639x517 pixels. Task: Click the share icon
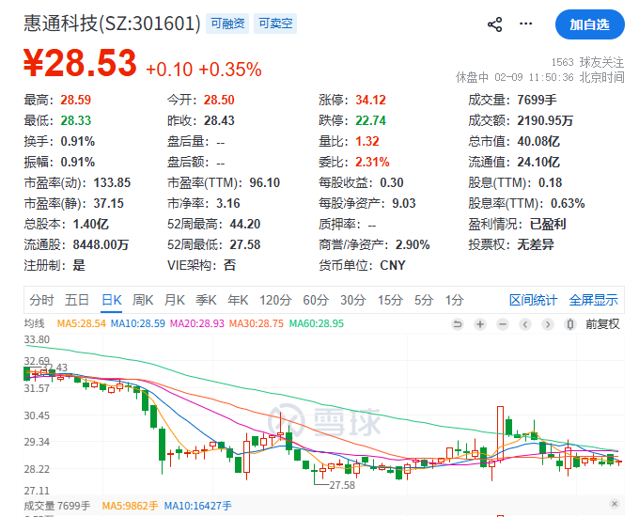pos(495,25)
